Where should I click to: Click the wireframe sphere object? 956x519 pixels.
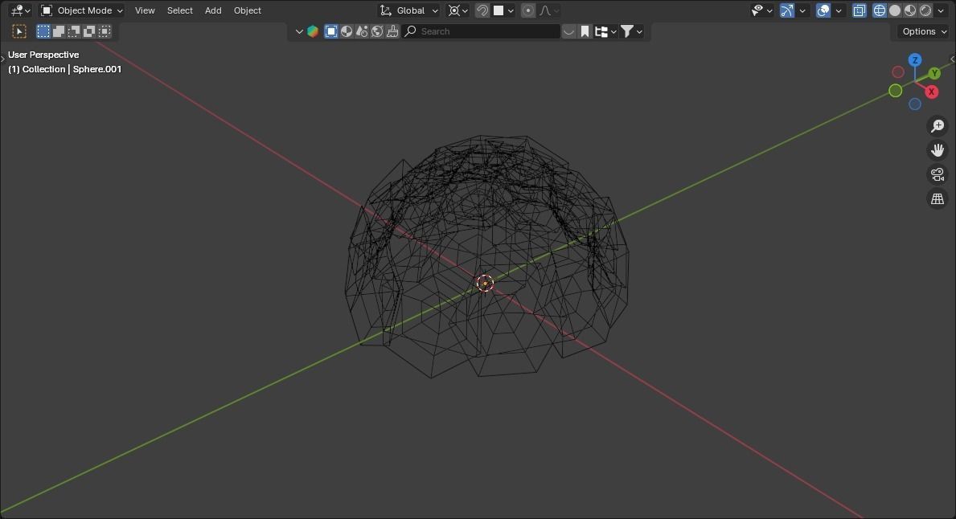pos(486,256)
